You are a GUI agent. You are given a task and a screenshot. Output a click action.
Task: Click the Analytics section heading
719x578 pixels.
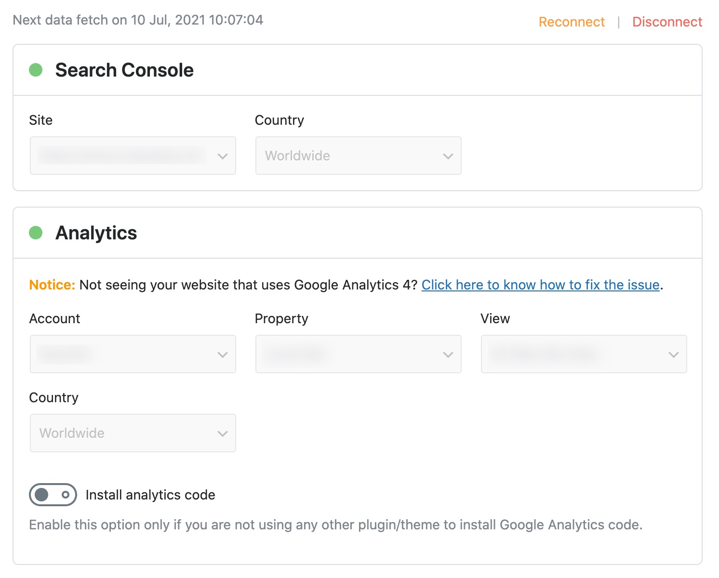96,233
